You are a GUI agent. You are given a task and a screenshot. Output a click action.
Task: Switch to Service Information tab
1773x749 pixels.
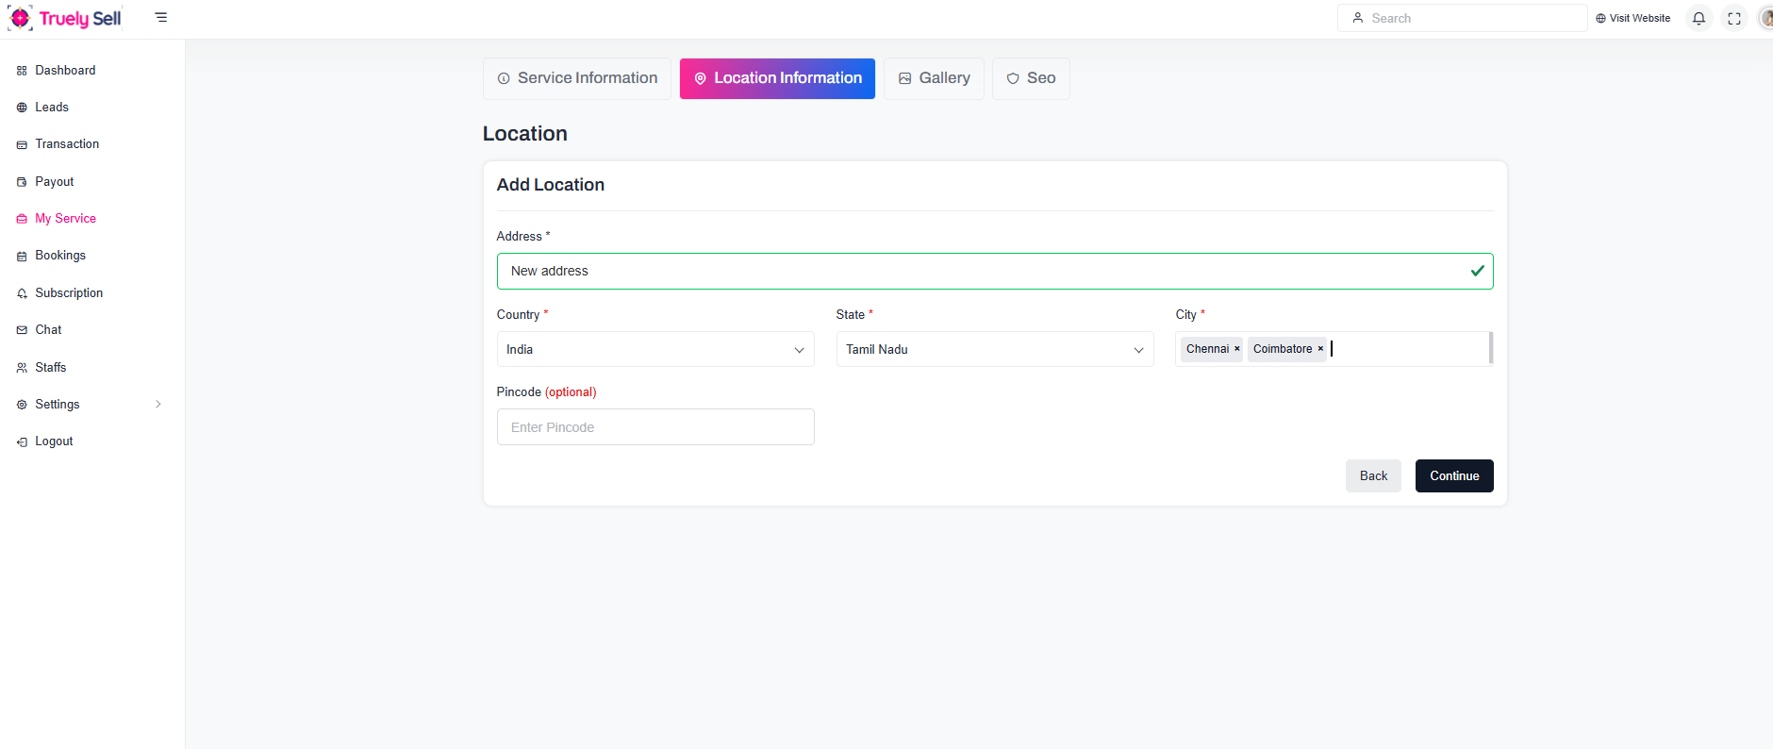click(577, 78)
